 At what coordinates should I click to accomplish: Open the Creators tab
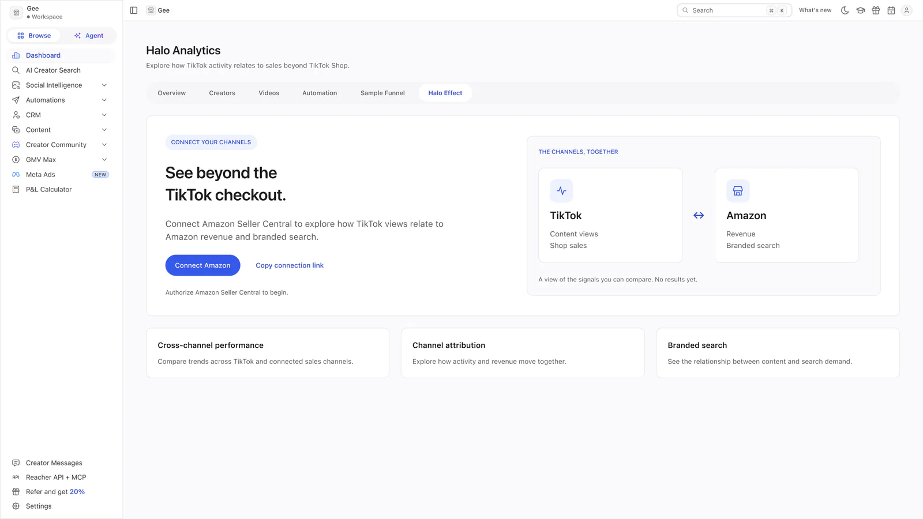pyautogui.click(x=222, y=93)
